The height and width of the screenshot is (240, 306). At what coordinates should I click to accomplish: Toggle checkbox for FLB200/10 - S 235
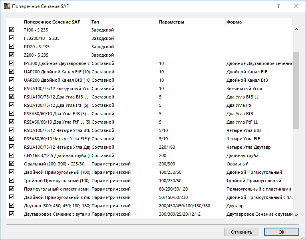tap(12, 38)
